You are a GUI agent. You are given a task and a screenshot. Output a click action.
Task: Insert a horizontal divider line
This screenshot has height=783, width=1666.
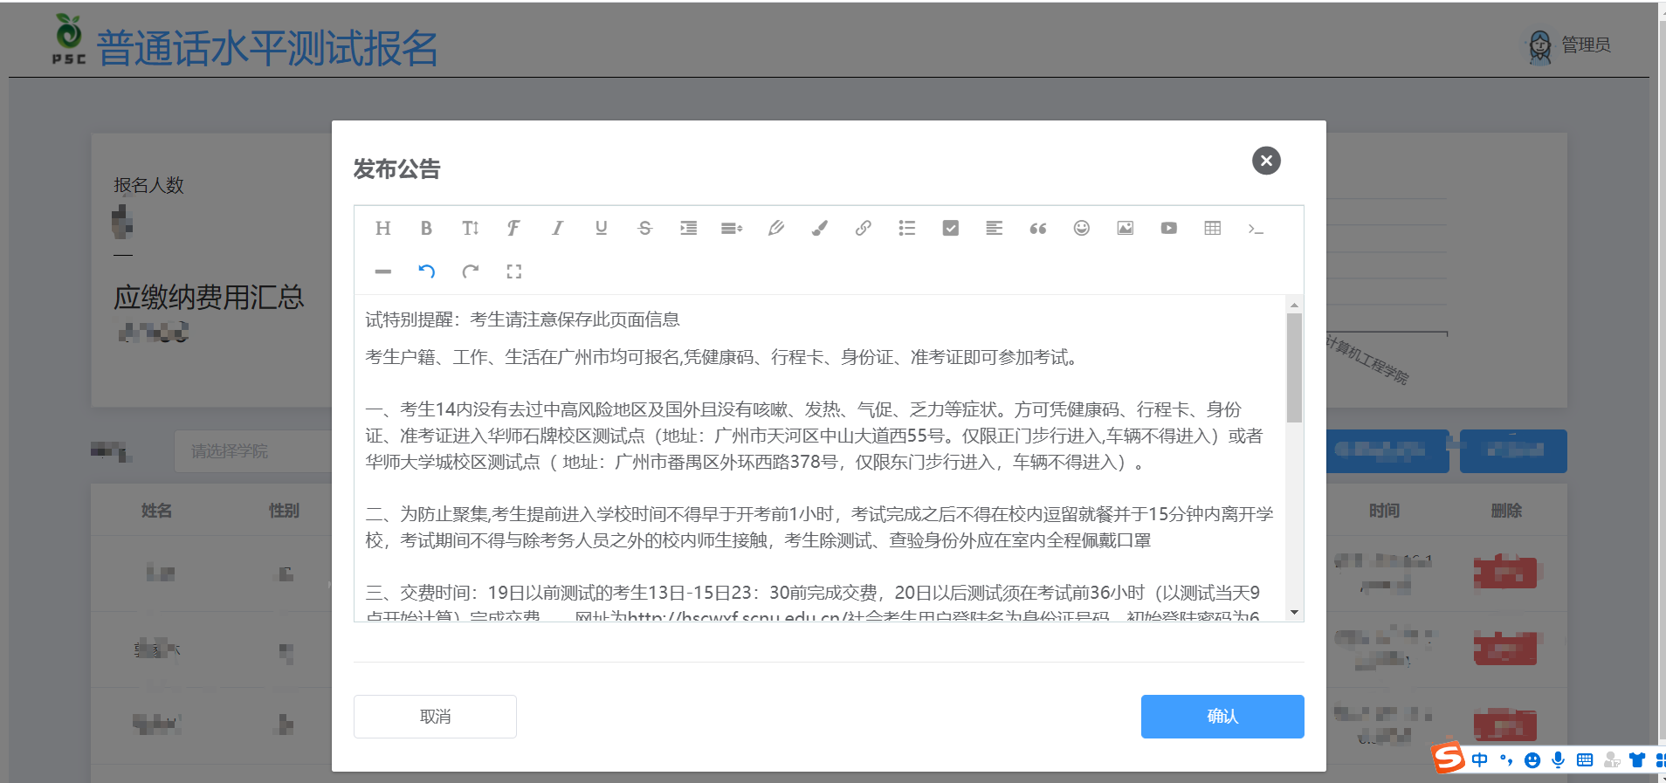click(x=382, y=271)
